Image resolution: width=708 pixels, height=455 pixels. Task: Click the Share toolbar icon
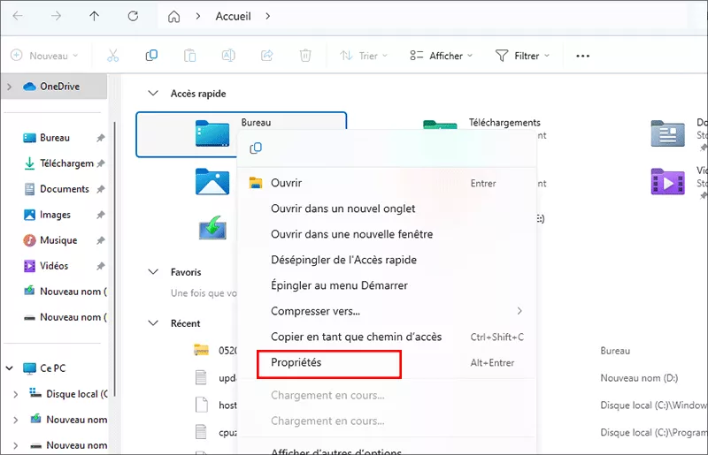pos(267,56)
